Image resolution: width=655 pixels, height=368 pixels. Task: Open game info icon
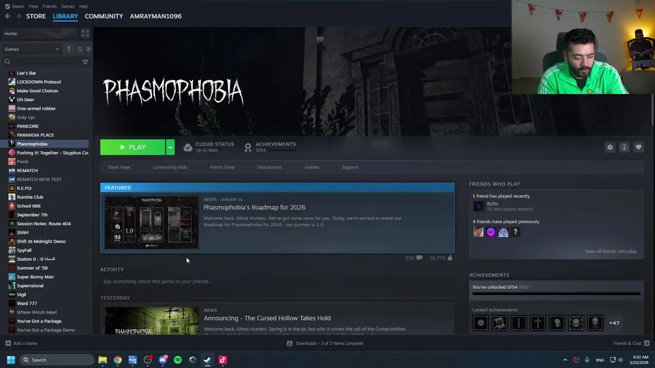click(x=624, y=147)
